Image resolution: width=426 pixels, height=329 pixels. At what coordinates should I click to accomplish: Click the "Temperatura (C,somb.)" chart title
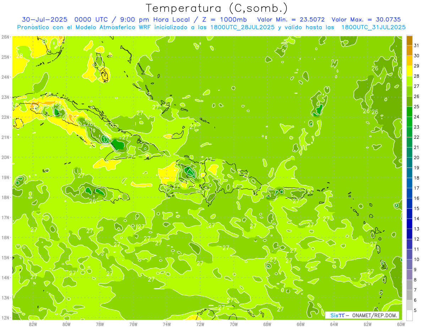click(x=217, y=8)
